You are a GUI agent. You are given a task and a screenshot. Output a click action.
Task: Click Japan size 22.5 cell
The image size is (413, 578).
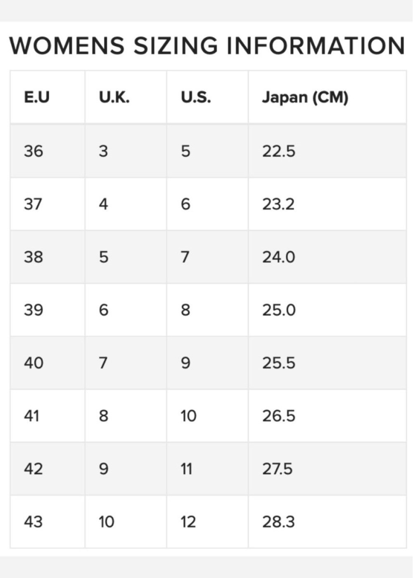[279, 151]
